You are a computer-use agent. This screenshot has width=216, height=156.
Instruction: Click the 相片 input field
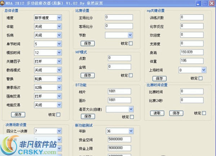119,91
